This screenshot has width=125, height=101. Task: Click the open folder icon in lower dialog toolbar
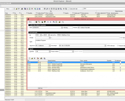(x=32, y=58)
